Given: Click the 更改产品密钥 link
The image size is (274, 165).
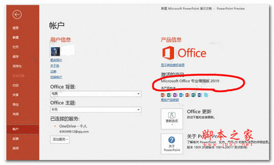Looking at the screenshot, I should coord(170,100).
